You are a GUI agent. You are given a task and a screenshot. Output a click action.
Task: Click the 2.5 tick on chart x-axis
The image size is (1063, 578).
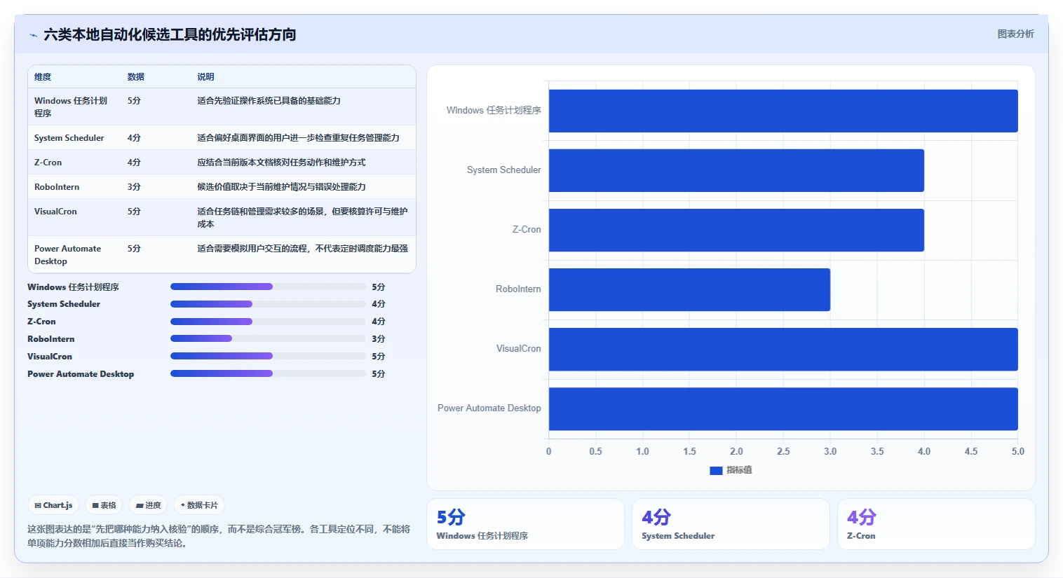click(783, 452)
